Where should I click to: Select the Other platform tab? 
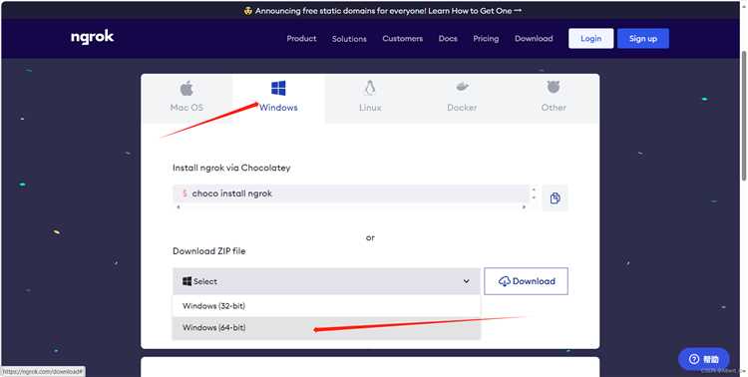[x=554, y=99]
